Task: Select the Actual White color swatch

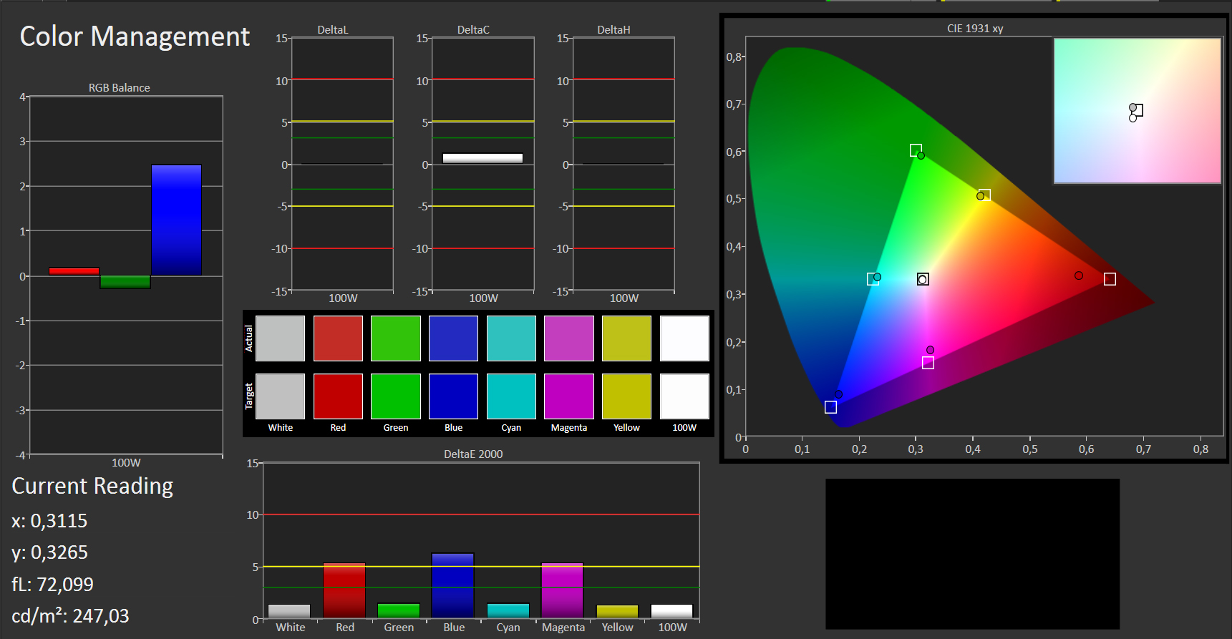Action: point(280,338)
